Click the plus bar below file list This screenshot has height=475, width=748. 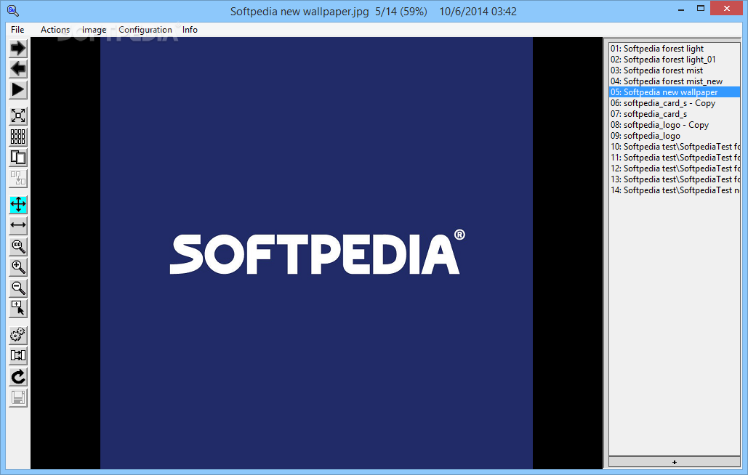point(674,462)
